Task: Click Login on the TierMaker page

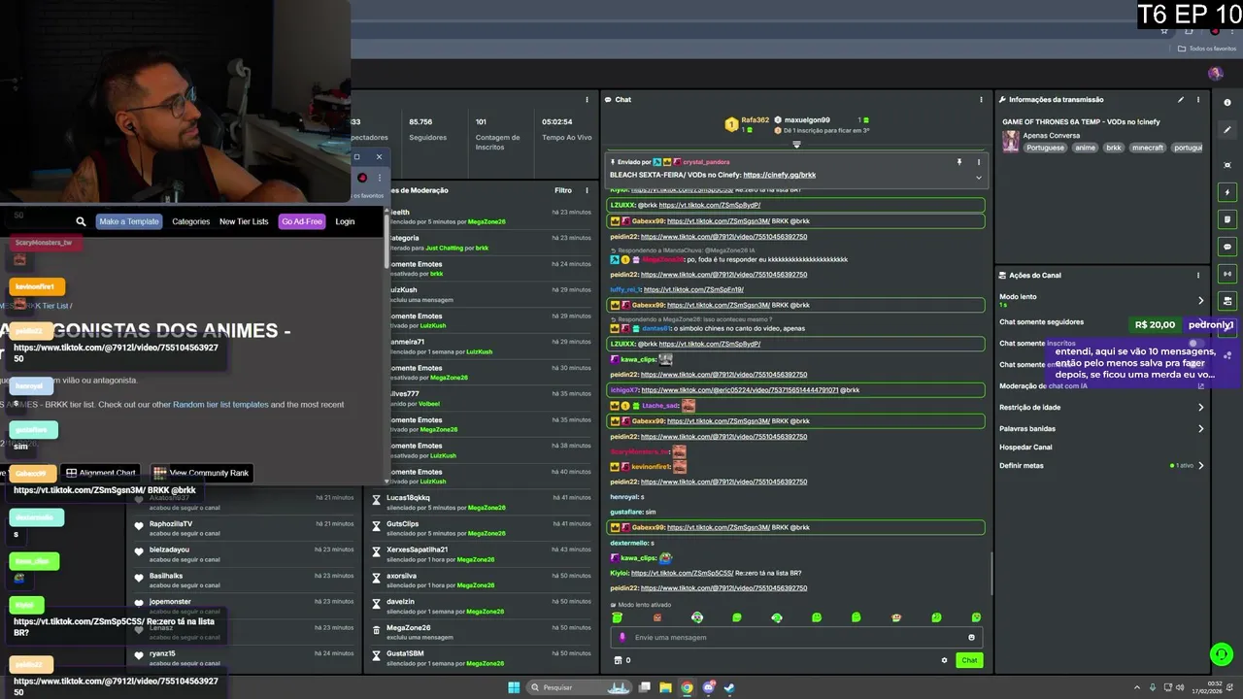Action: [x=345, y=221]
